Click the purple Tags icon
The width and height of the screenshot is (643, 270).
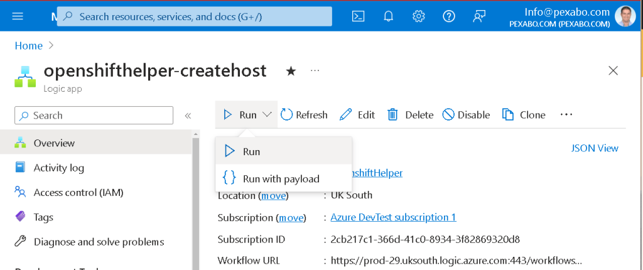[20, 216]
